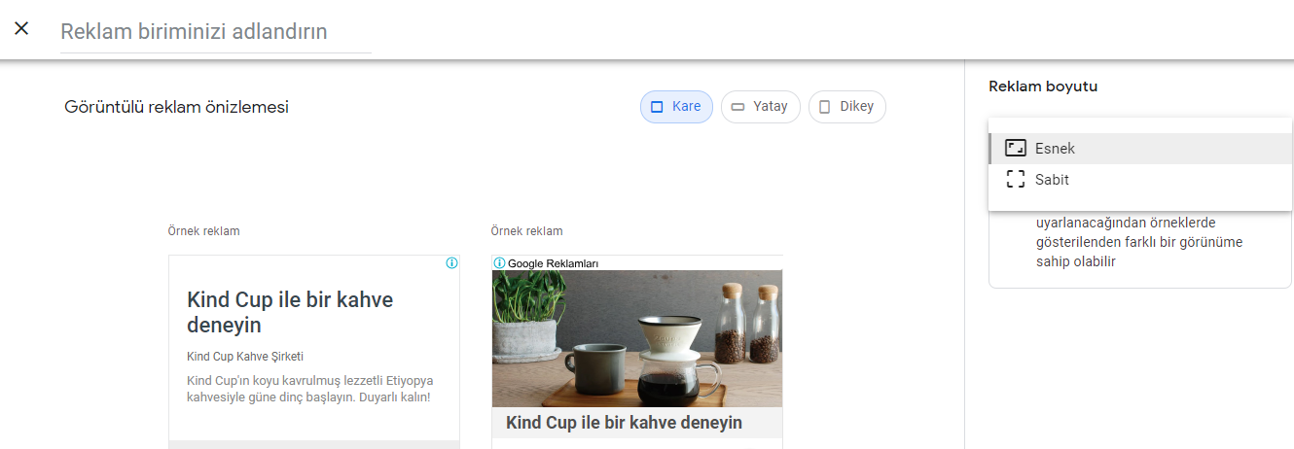Click the Sabit fixed size icon
This screenshot has height=449, width=1294.
pyautogui.click(x=1016, y=180)
